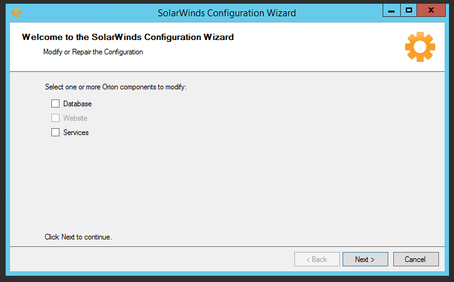Click the SolarWinds gear icon in title bar

tap(16, 13)
